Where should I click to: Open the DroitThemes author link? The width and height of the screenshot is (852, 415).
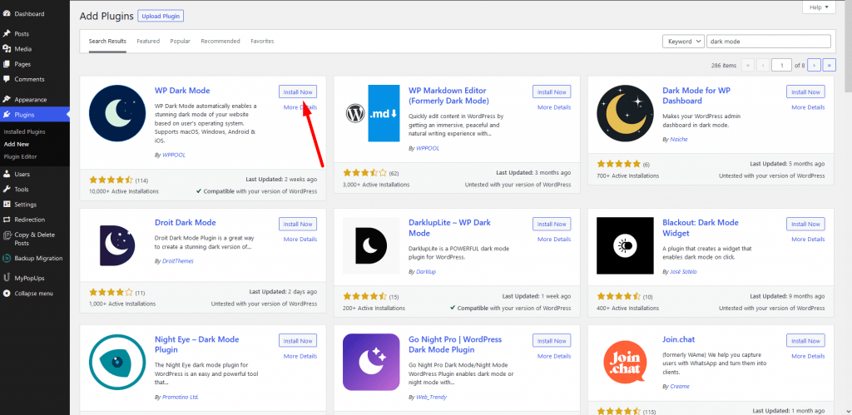pos(178,261)
